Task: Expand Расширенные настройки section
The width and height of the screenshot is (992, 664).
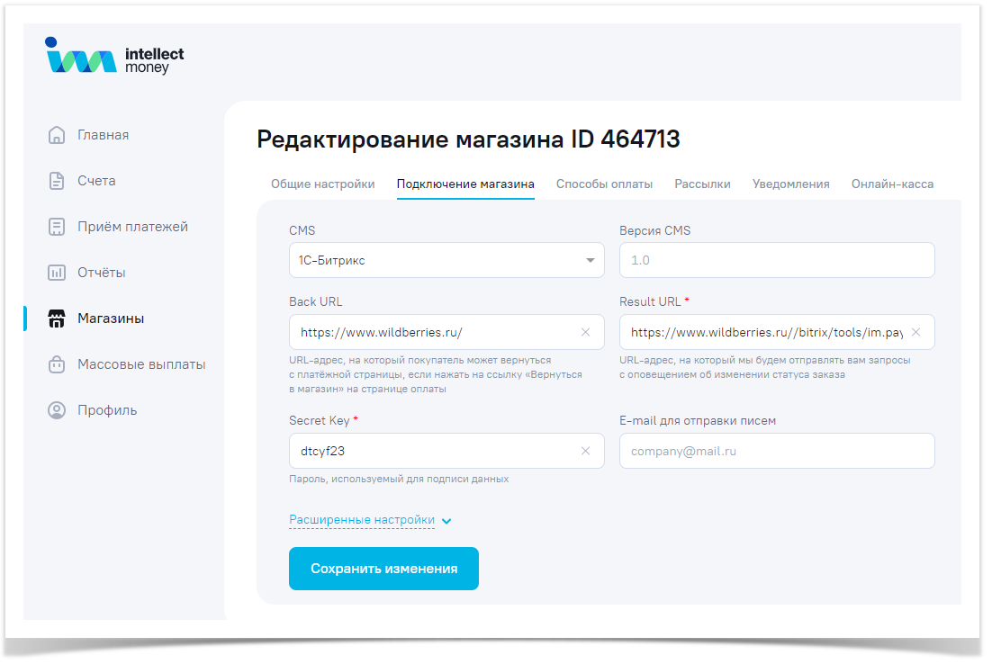Action: tap(369, 520)
